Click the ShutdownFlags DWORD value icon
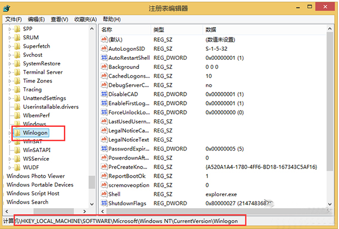The width and height of the screenshot is (339, 229). [104, 203]
